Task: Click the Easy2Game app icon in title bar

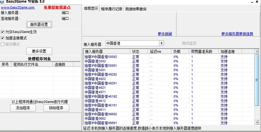Action: [2, 1]
